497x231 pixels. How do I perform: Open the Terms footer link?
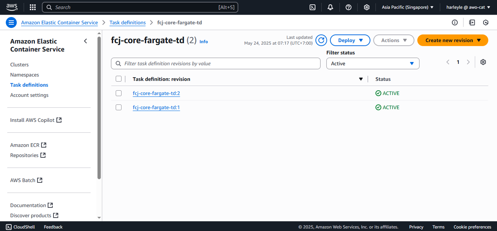[438, 227]
